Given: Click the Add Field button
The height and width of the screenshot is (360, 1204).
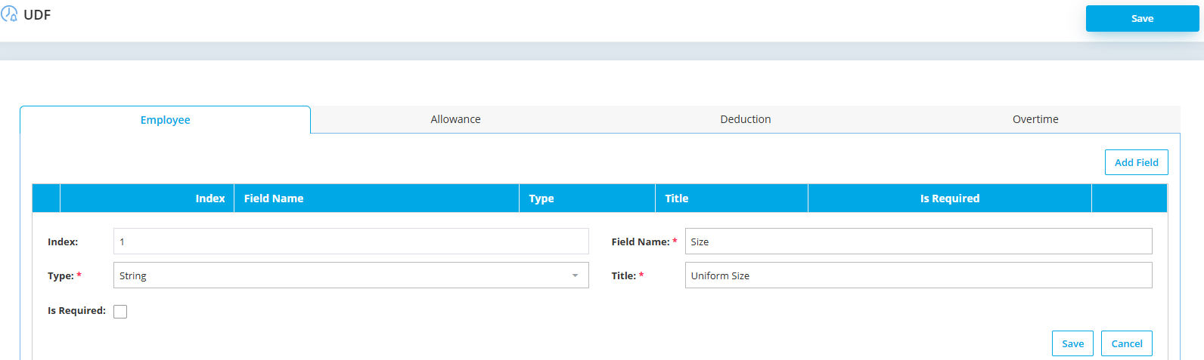Looking at the screenshot, I should click(x=1136, y=162).
